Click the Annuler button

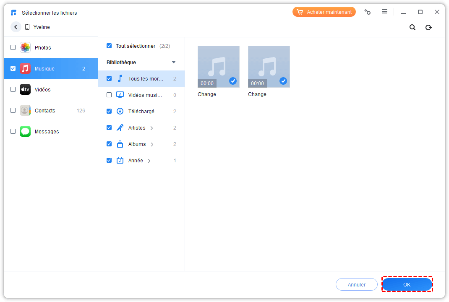(x=356, y=284)
